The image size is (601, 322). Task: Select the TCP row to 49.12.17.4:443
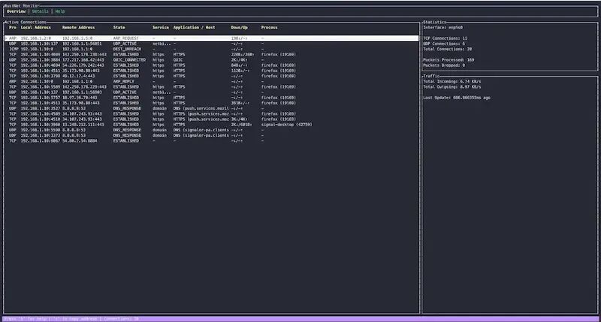point(212,77)
